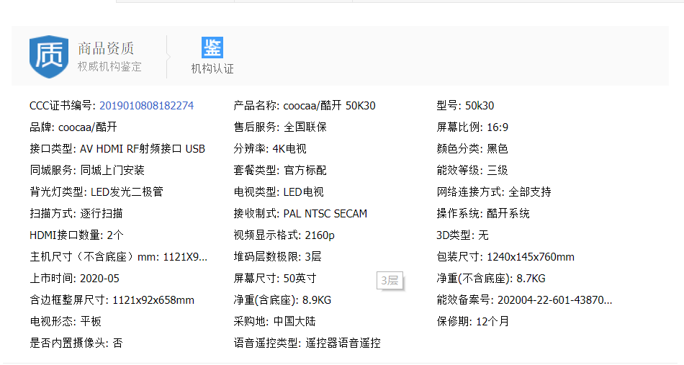Select the 品牌: coocaa/酷开 entry
Viewport: 684px width, 365px height.
coord(73,127)
